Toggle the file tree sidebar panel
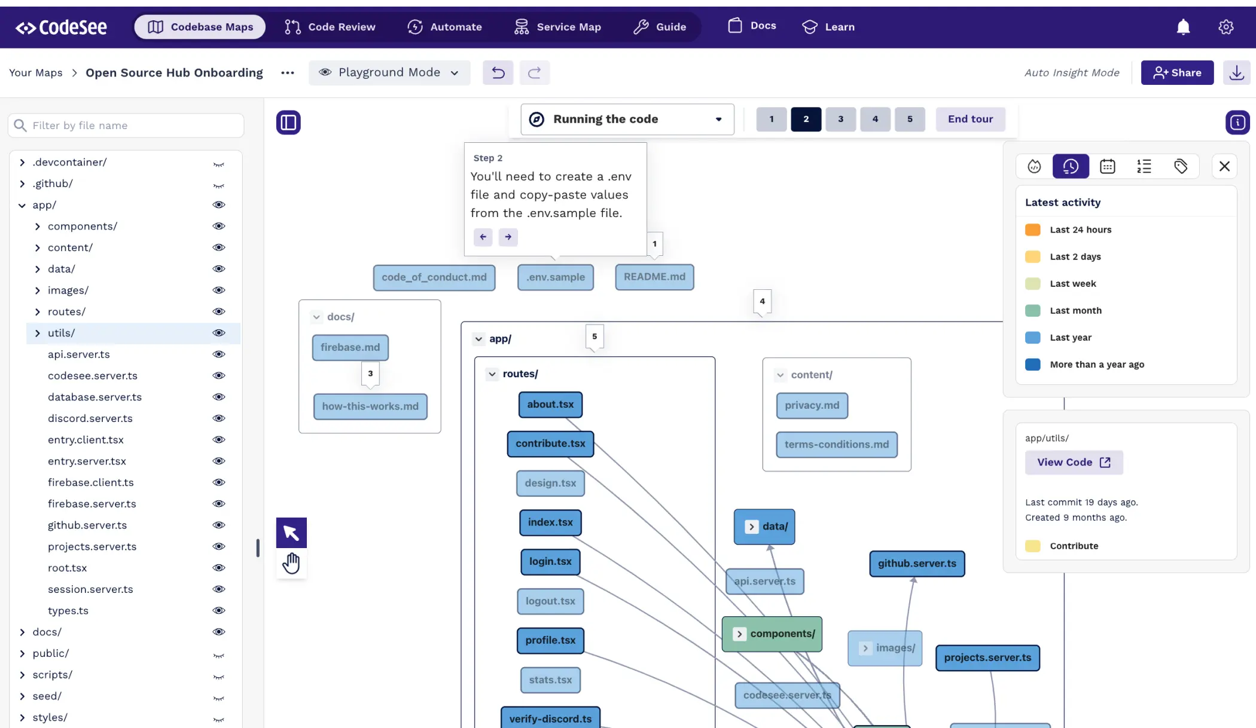Image resolution: width=1256 pixels, height=728 pixels. point(288,122)
